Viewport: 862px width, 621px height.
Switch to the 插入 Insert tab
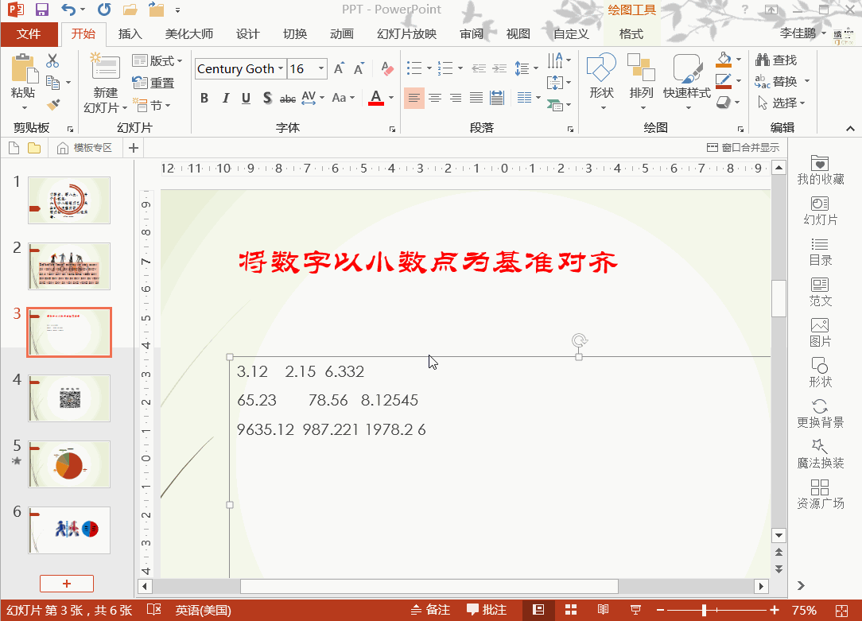coord(130,34)
